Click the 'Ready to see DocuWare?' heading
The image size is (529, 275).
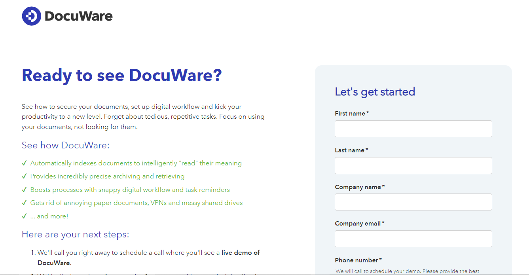(x=121, y=75)
